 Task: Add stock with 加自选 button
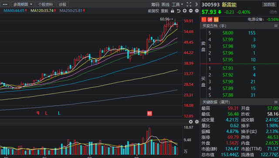pyautogui.click(x=269, y=4)
